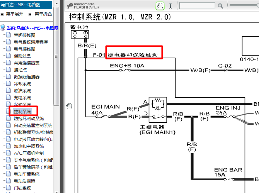Open 接地点 in the tree

20,70
